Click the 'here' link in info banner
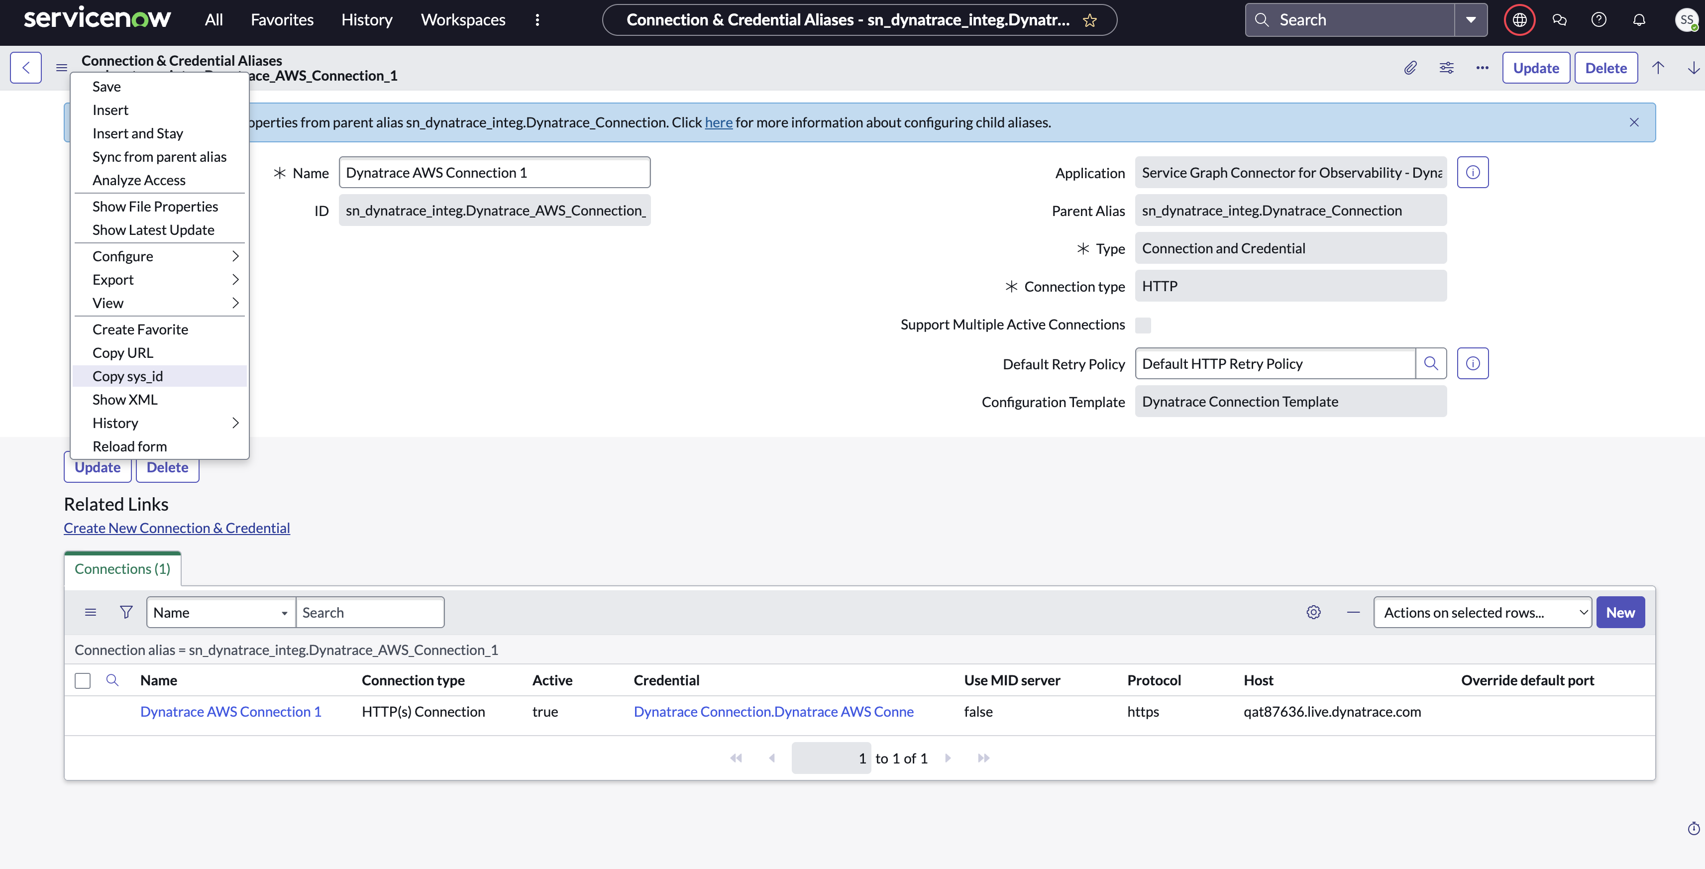 (x=719, y=122)
